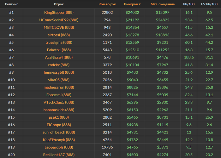Select winnings value $4503
The width and height of the screenshot is (221, 158).
click(132, 155)
